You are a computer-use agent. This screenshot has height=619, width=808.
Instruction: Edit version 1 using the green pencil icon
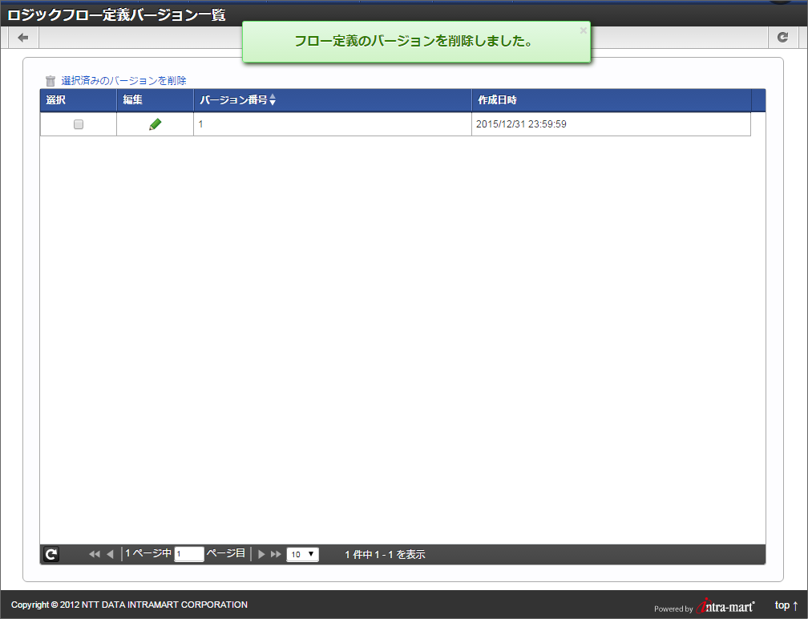pos(154,123)
